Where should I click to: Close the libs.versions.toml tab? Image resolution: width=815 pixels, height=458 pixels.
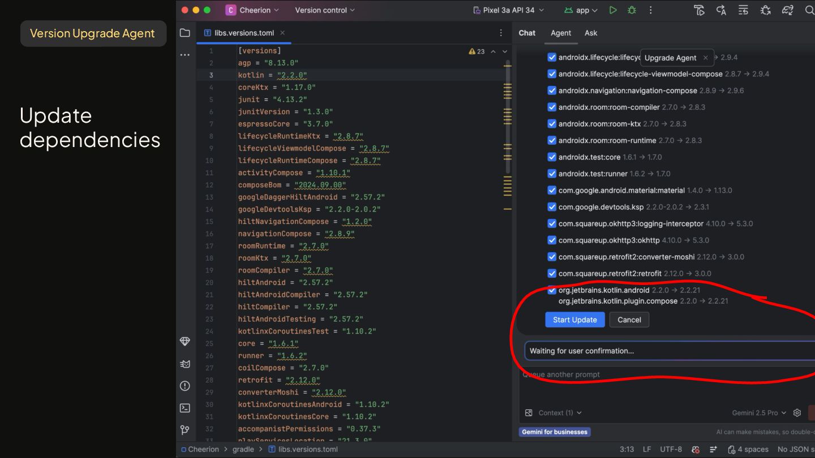pos(282,33)
